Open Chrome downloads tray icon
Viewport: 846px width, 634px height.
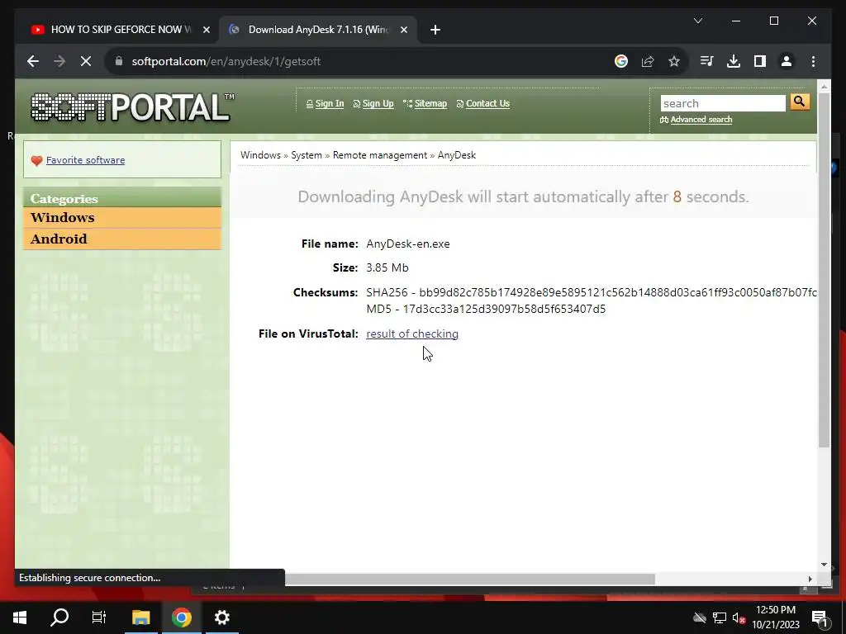click(x=734, y=61)
